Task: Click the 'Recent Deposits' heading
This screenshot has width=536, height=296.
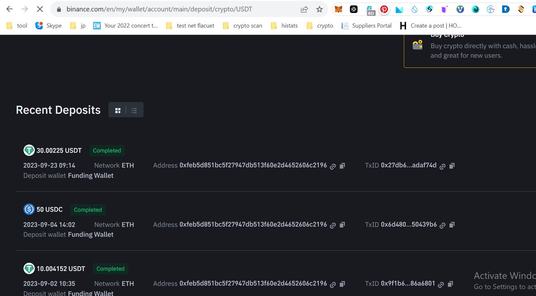Action: (x=58, y=110)
